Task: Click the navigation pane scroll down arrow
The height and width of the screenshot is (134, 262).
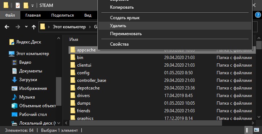Action: [59, 123]
